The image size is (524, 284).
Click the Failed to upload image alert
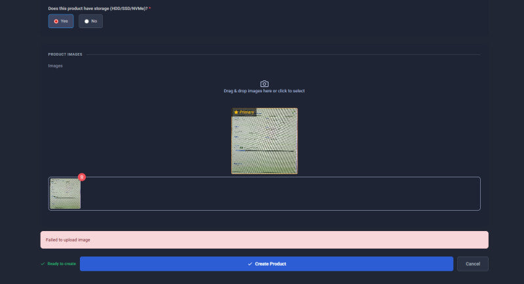pyautogui.click(x=265, y=240)
